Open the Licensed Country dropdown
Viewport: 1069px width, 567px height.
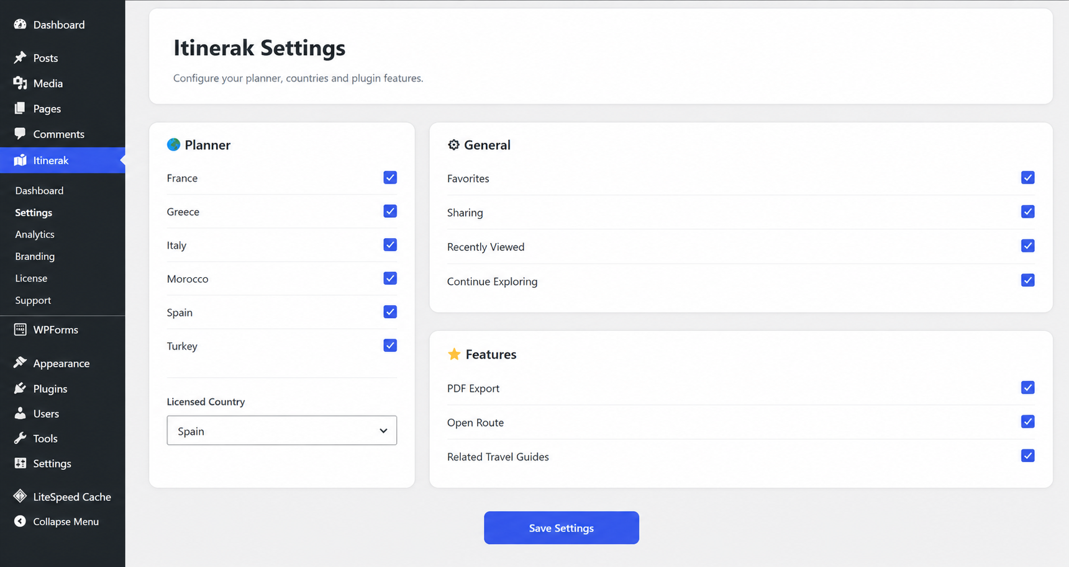(282, 431)
